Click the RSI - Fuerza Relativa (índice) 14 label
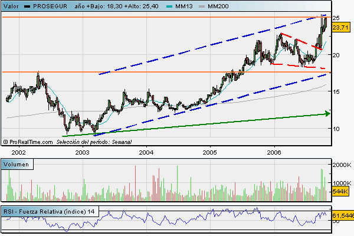Screen dimensions: 354x236 49,212
